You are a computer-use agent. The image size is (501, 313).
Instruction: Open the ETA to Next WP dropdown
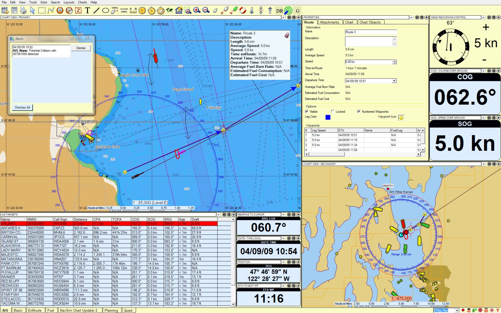coord(283,286)
